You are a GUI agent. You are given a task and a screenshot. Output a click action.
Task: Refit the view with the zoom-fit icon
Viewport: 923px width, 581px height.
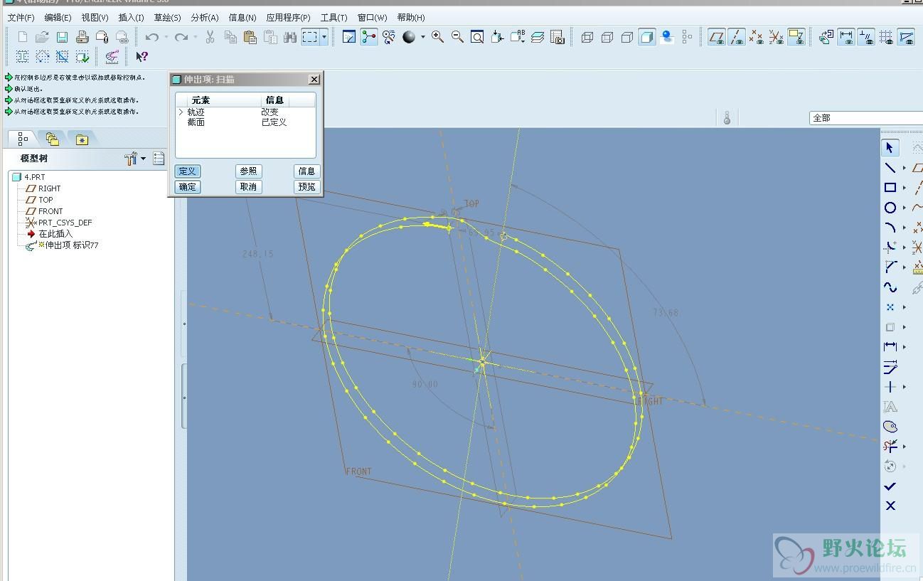coord(478,37)
